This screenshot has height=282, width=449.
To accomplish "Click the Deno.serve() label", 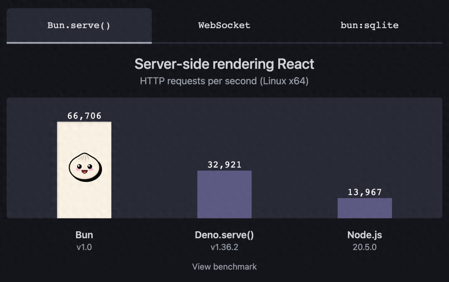I will click(224, 235).
